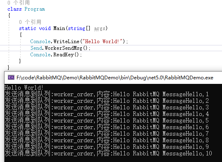Click the RabbitMQDemo.exe title bar path
This screenshot has width=222, height=162.
pos(115,78)
